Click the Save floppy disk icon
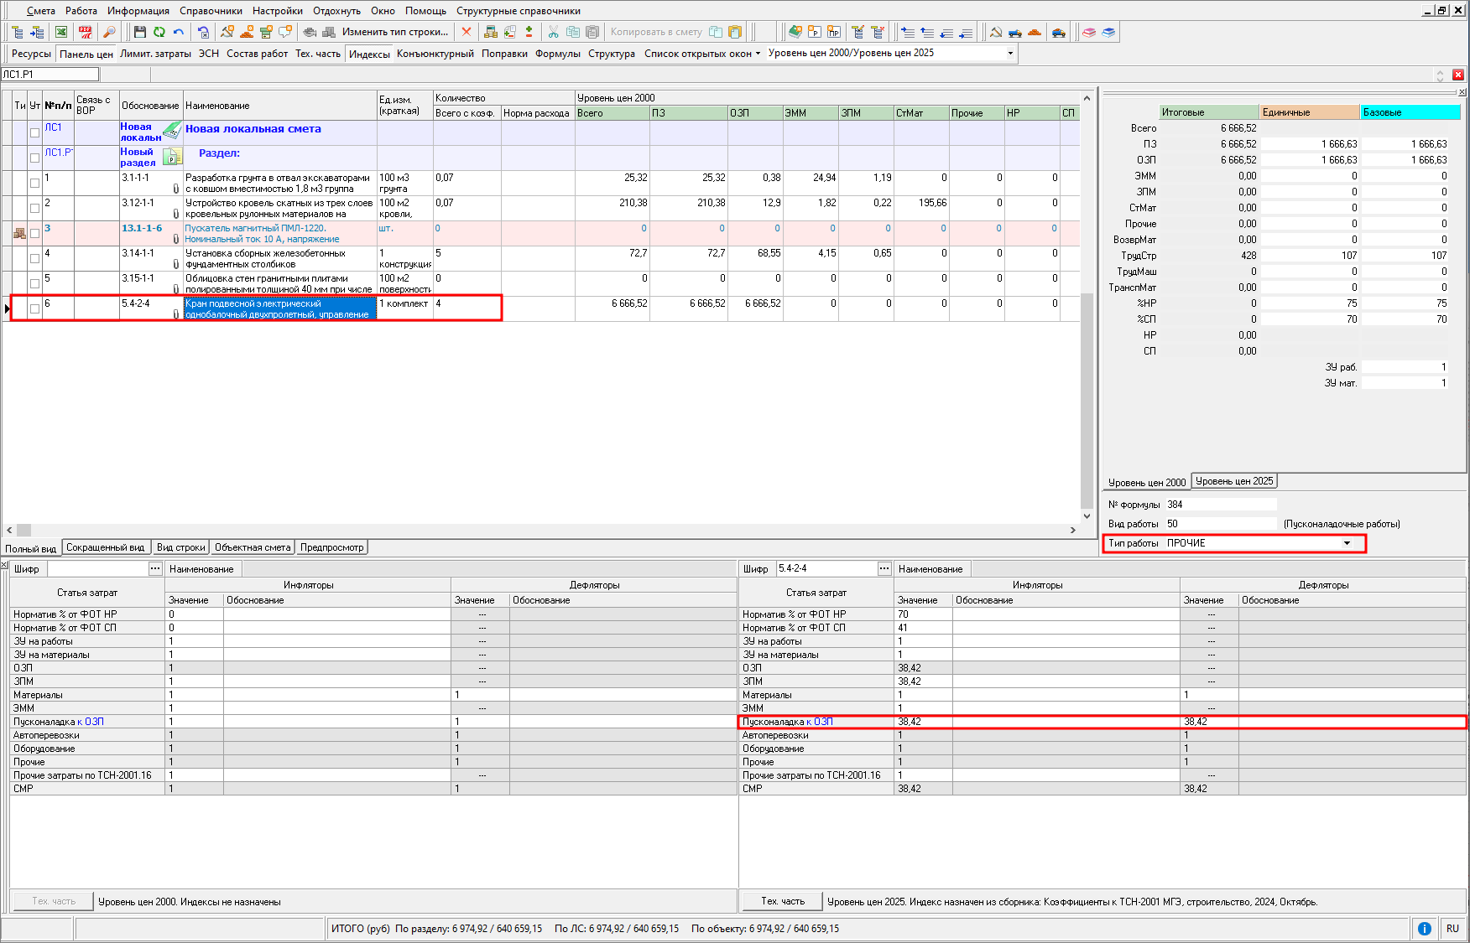 tap(139, 32)
